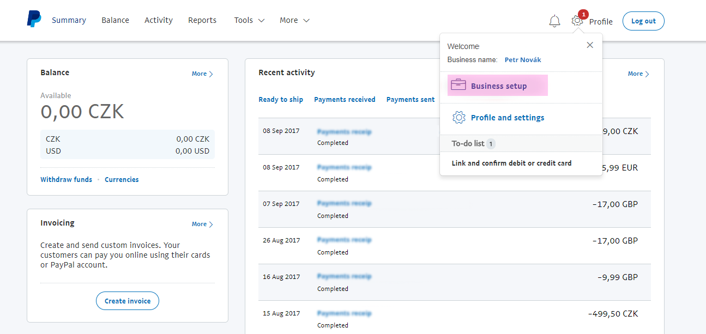Screen dimensions: 706x334
Task: Open the 26 Aug 2017 transaction link
Action: [344, 240]
